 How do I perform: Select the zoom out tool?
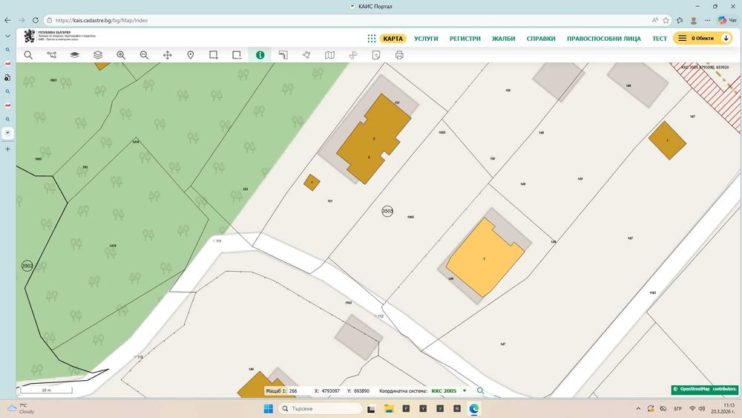pyautogui.click(x=144, y=55)
